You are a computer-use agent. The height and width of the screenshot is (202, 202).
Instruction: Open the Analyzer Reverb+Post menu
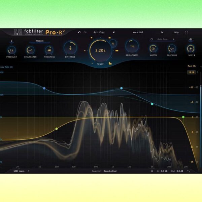[110, 171]
